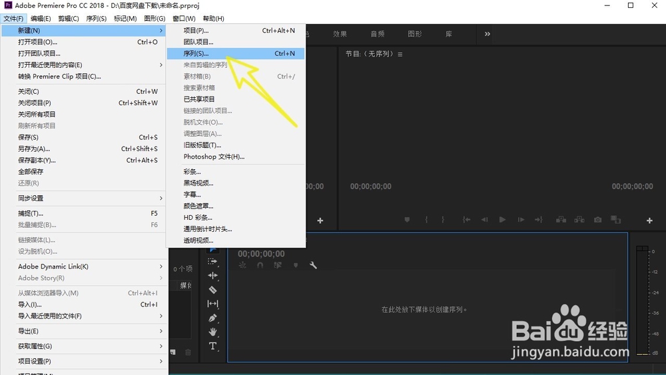The height and width of the screenshot is (375, 666).
Task: Open the 文件(F) menu
Action: pyautogui.click(x=13, y=19)
